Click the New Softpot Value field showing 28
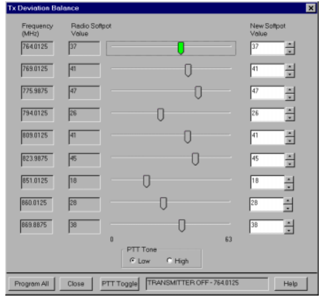The width and height of the screenshot is (321, 296). 267,204
